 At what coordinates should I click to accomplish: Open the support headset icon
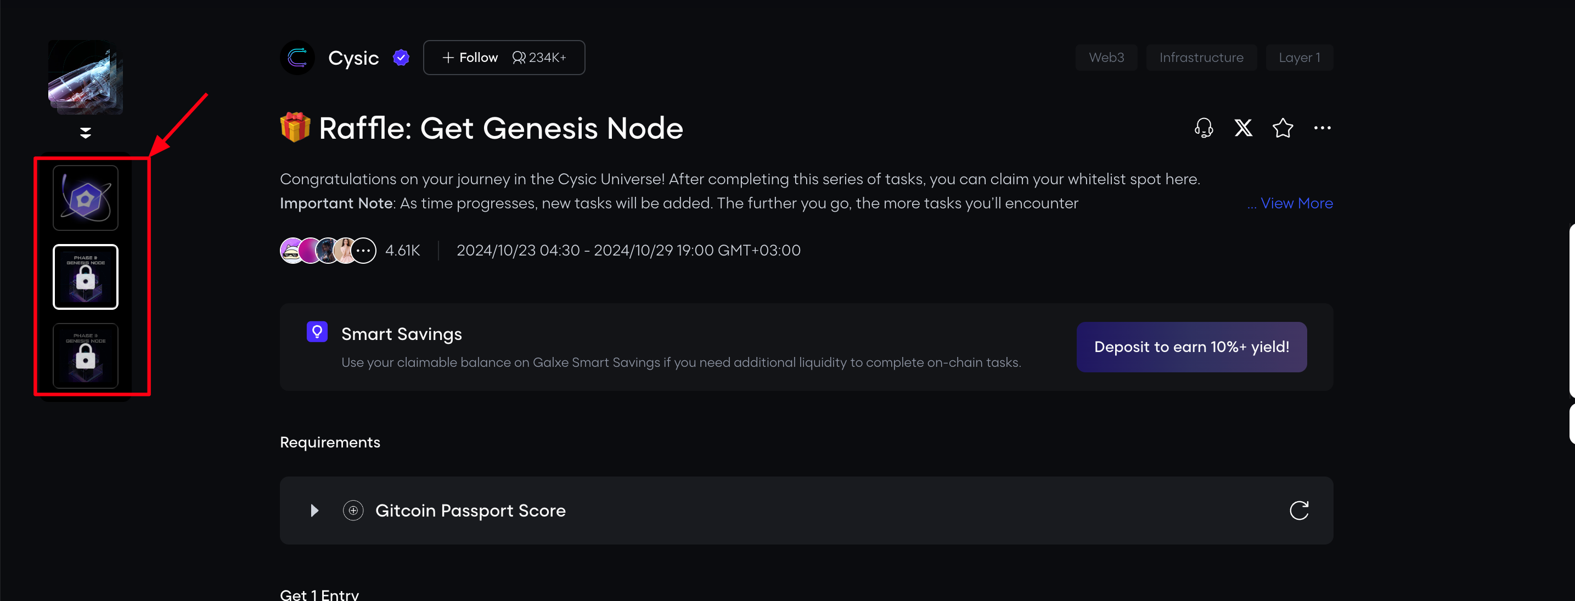coord(1203,128)
